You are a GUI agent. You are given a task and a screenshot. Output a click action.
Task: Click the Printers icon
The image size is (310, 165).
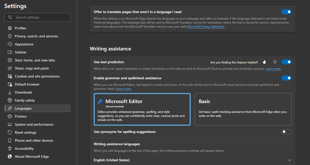(x=10, y=116)
